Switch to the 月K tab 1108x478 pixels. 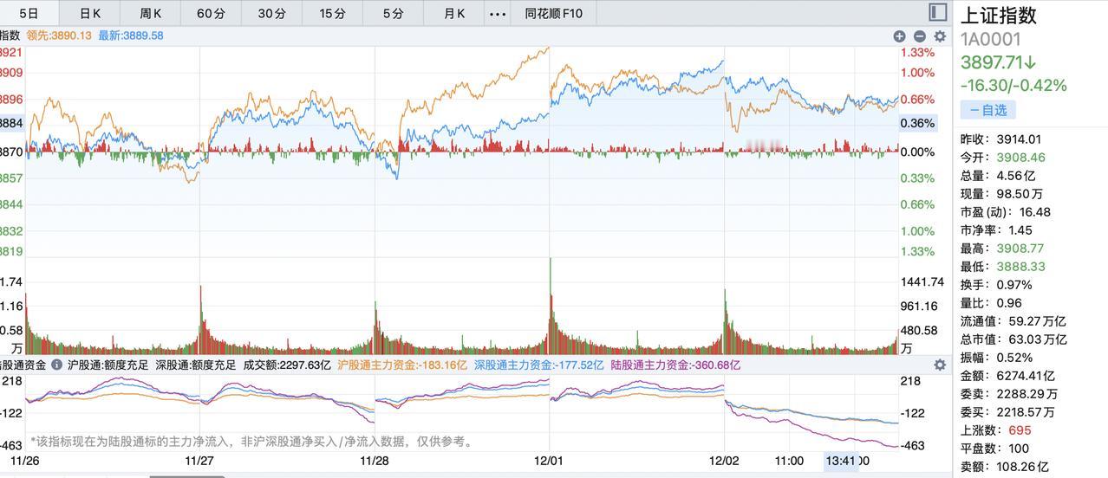coord(454,13)
